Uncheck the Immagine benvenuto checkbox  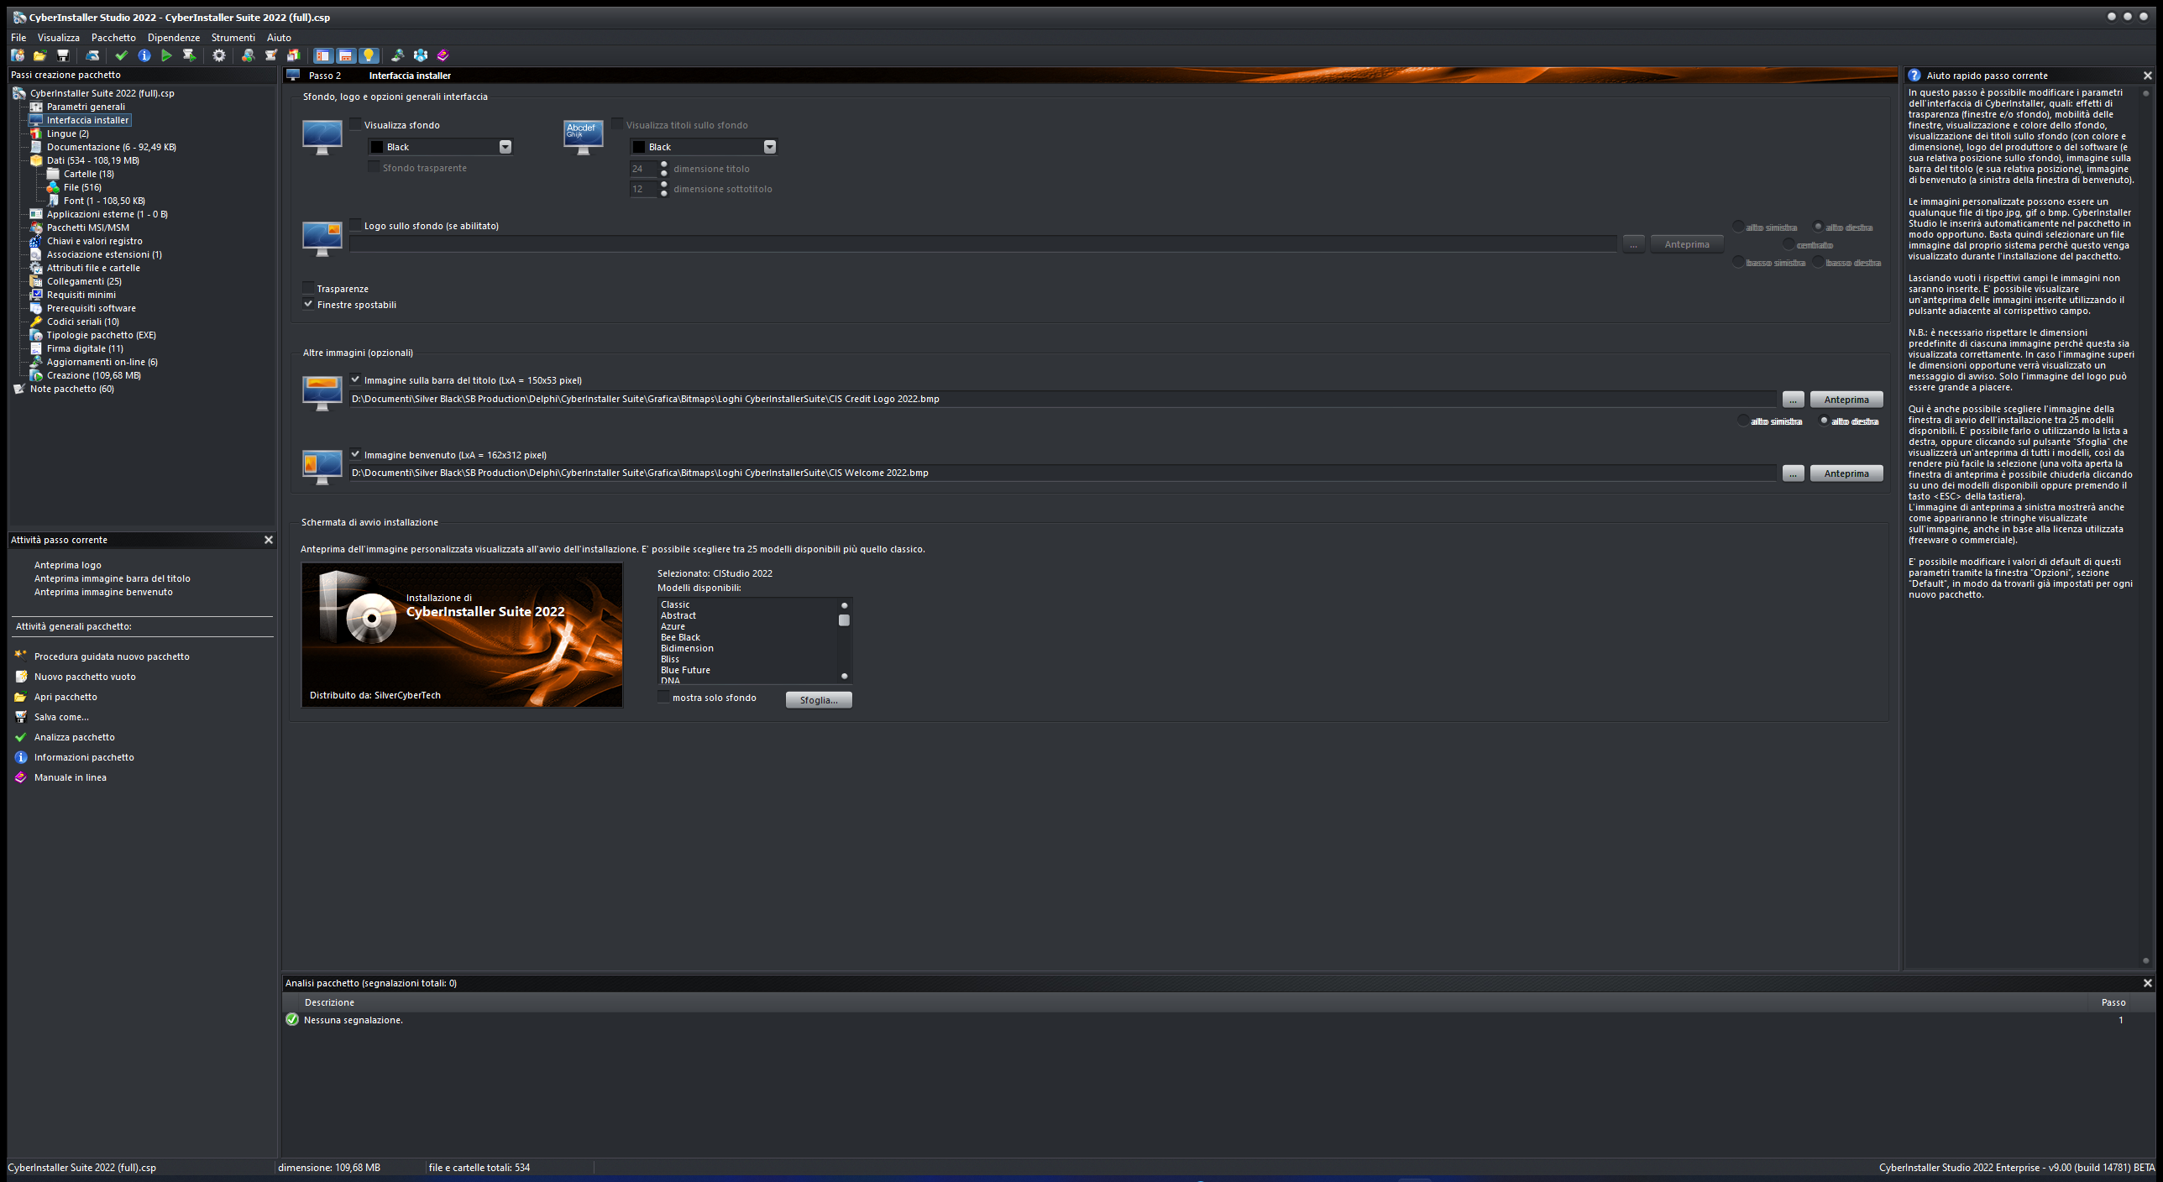click(356, 454)
